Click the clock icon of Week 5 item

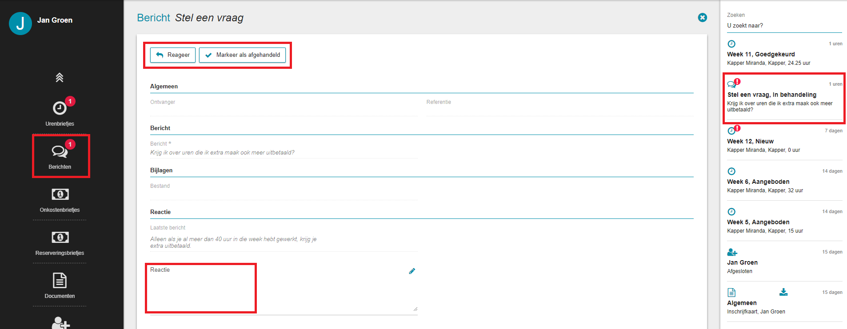[x=731, y=212]
